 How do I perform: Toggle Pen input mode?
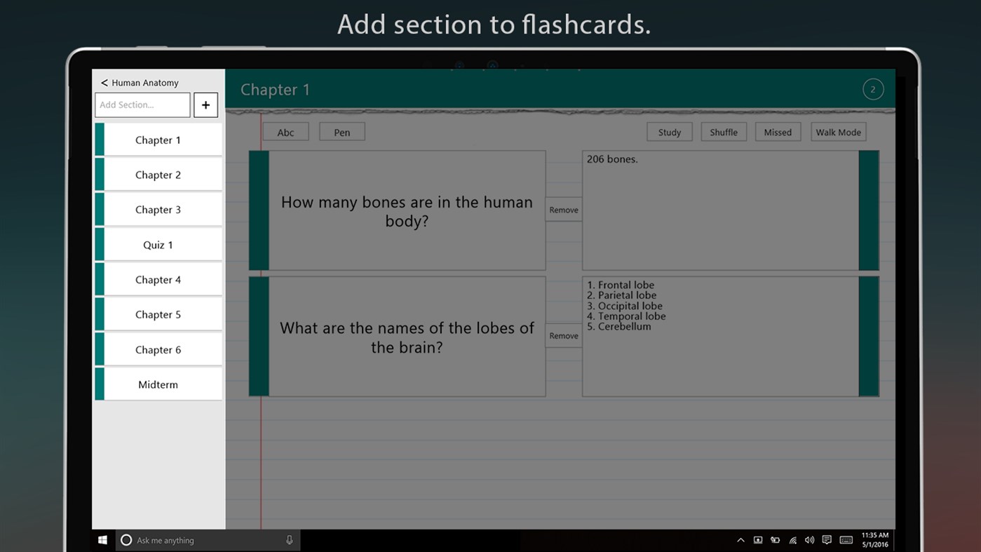click(341, 131)
